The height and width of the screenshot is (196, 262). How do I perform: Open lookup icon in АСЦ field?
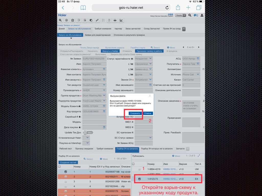click(x=198, y=59)
